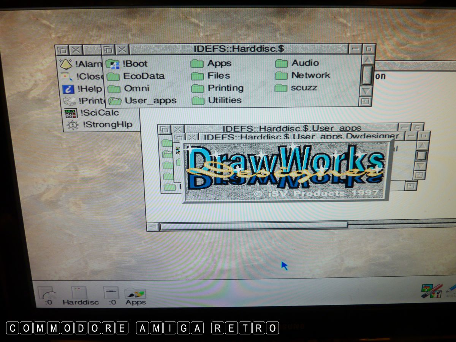Click the DrawWorks Designer splash banner
456x342 pixels.
point(288,170)
